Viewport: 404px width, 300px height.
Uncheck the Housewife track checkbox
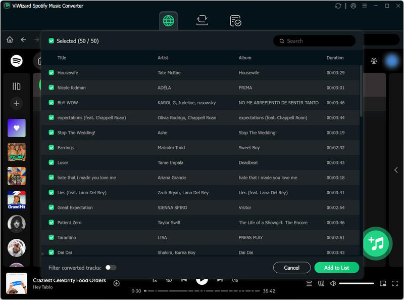[x=52, y=72]
